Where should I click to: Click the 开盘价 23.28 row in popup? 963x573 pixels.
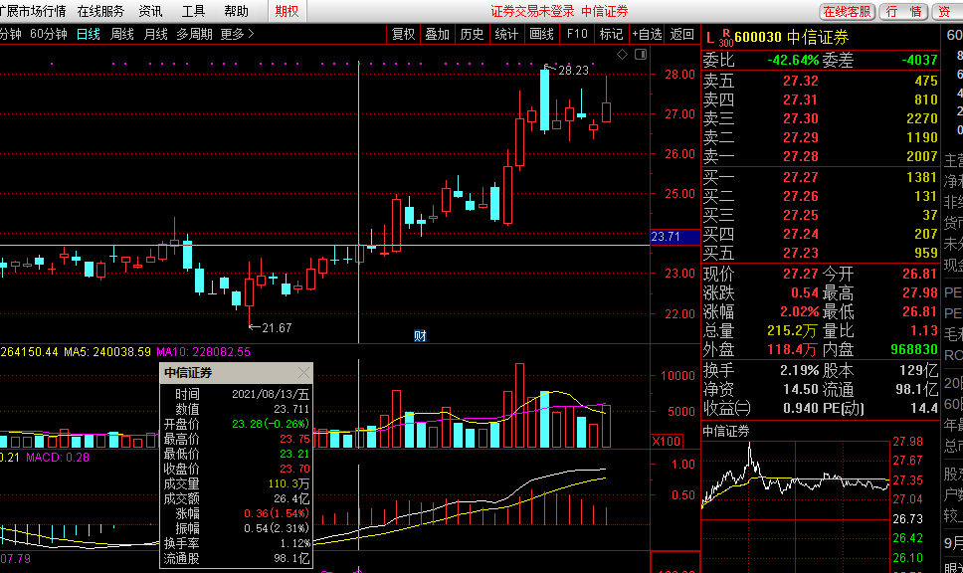[x=237, y=424]
